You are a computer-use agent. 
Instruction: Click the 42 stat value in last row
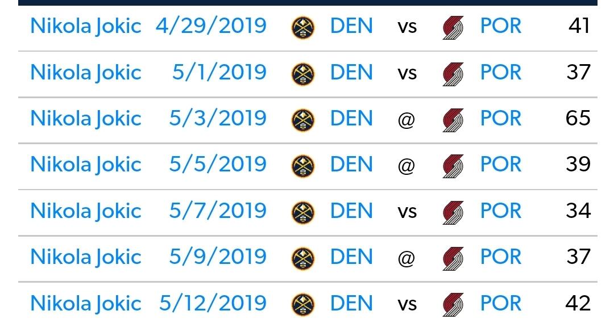(x=578, y=303)
